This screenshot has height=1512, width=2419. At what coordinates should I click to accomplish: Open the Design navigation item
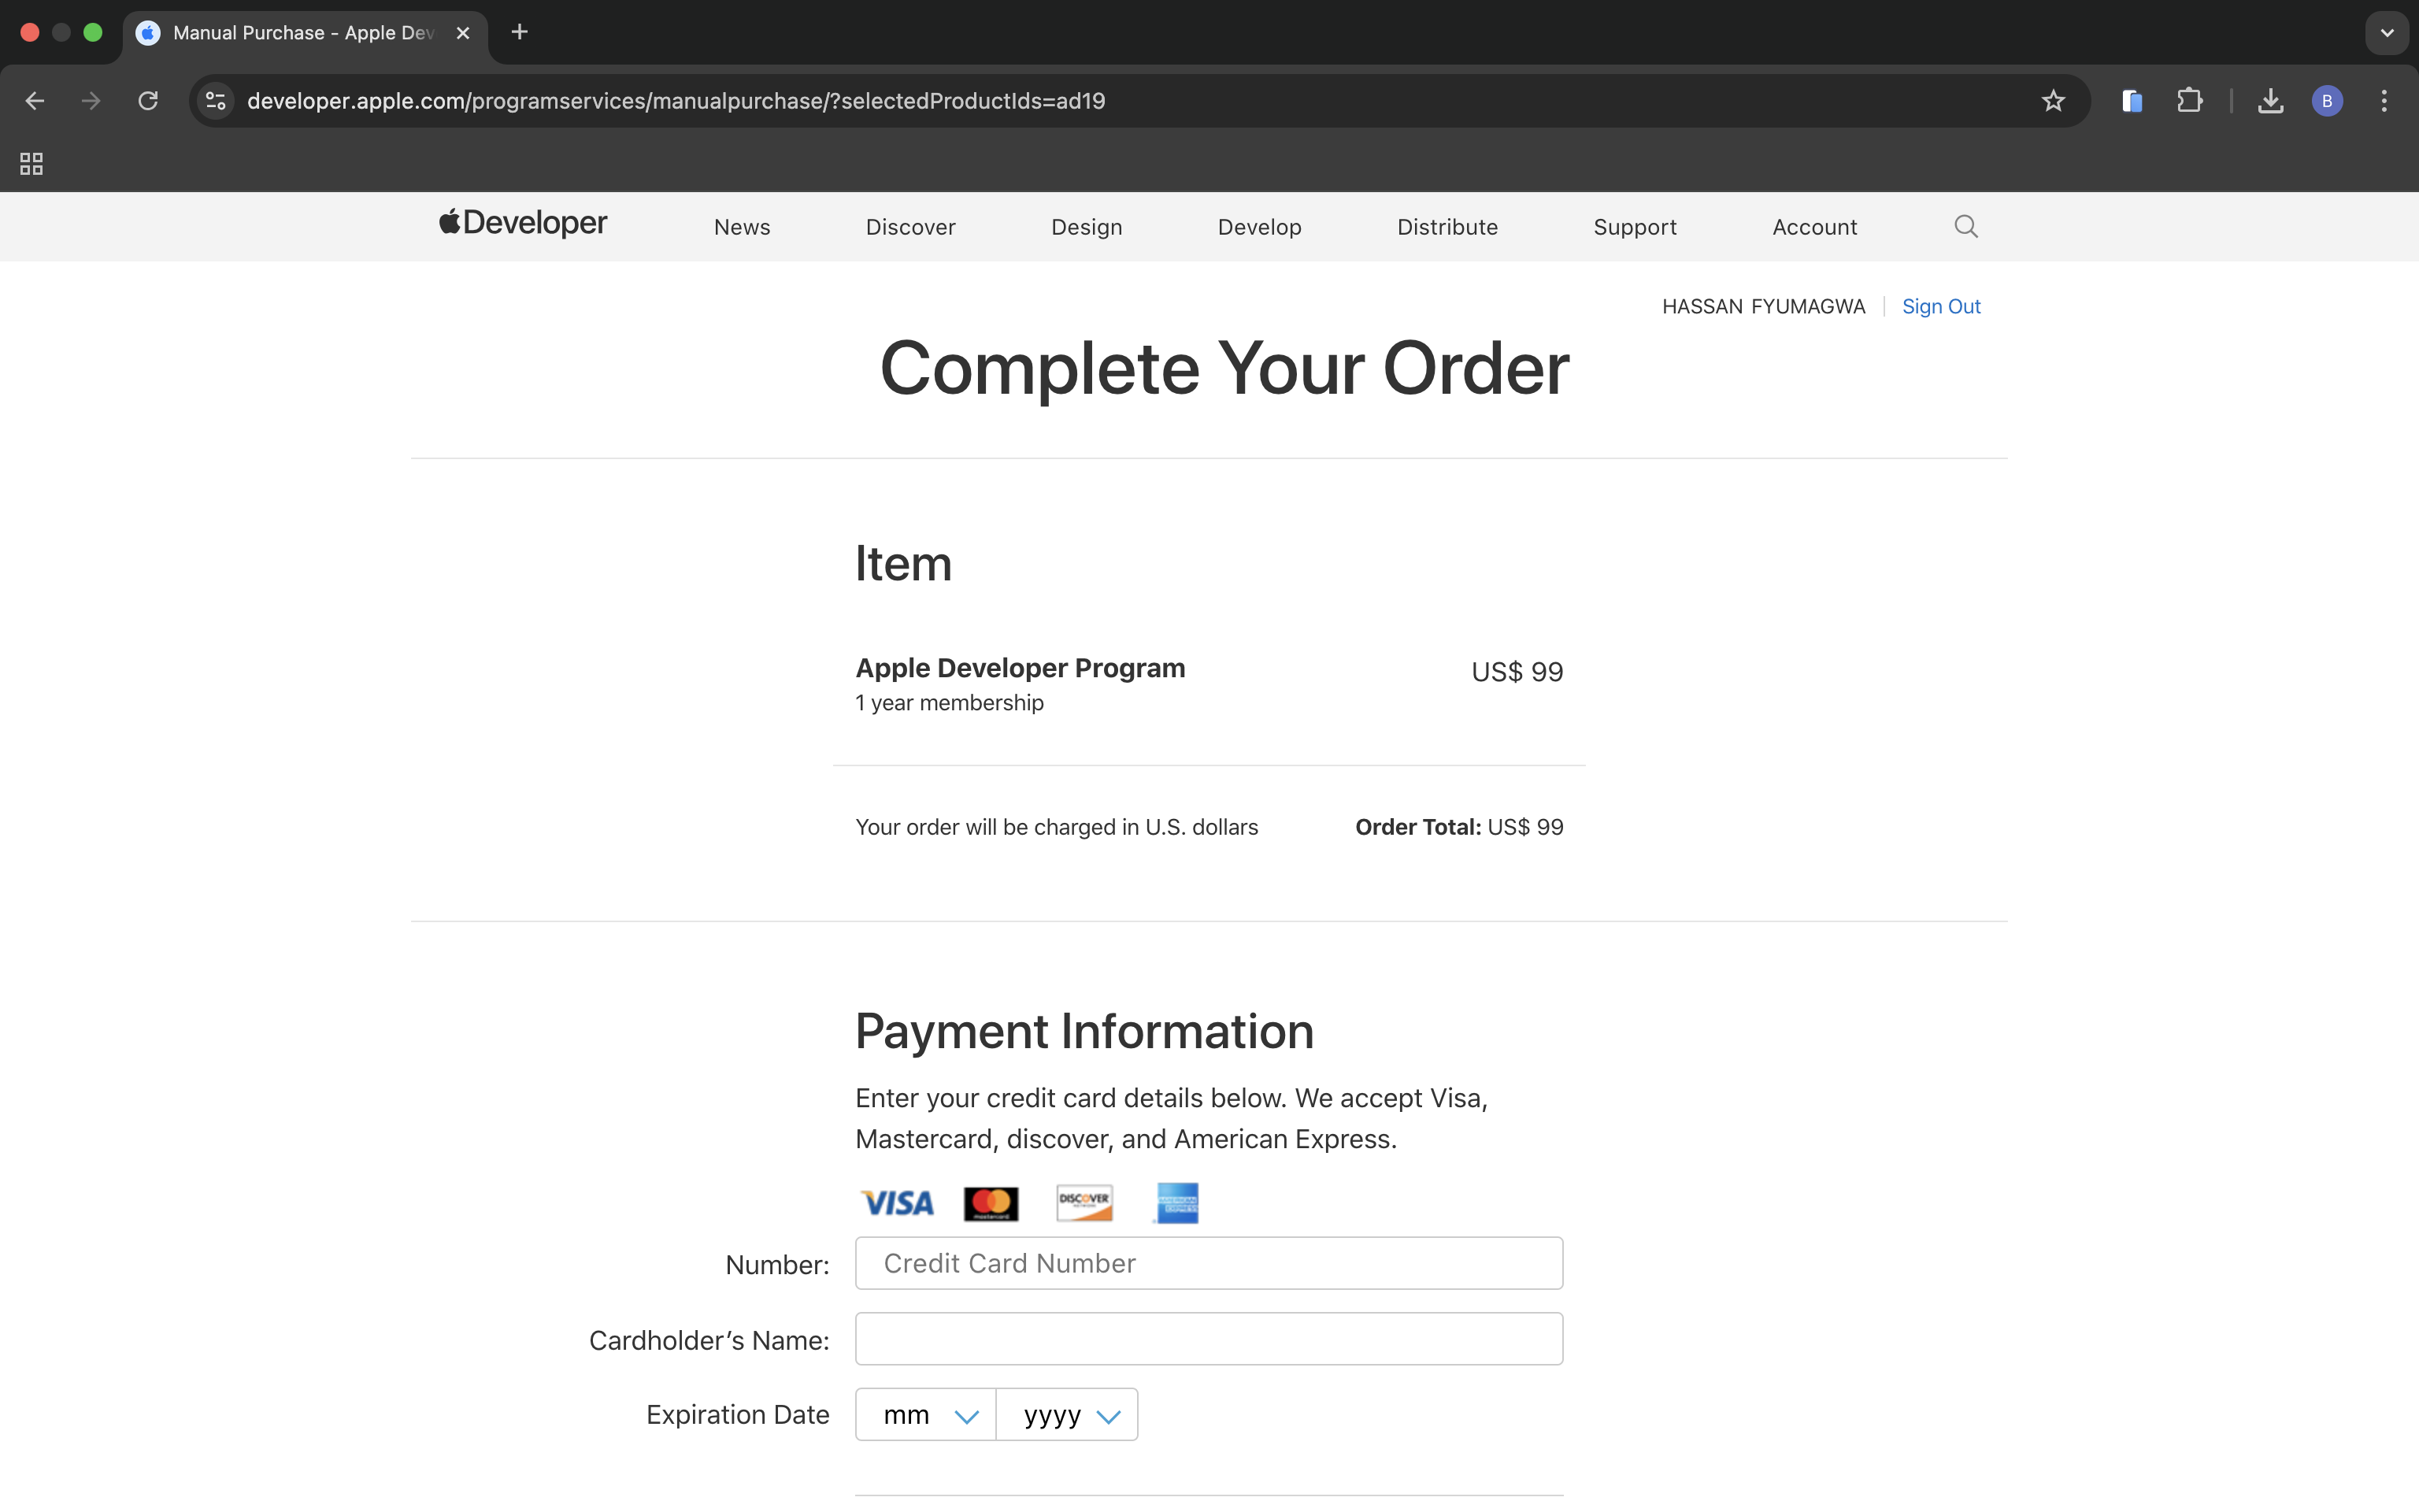click(1087, 227)
